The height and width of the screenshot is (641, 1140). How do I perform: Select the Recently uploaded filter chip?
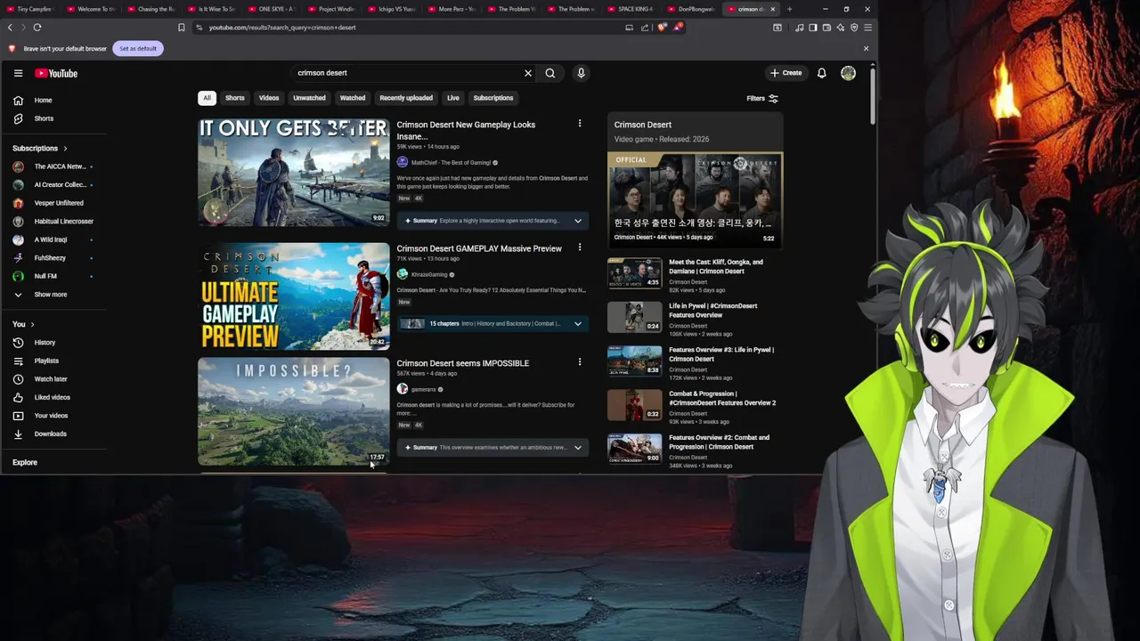(x=406, y=98)
